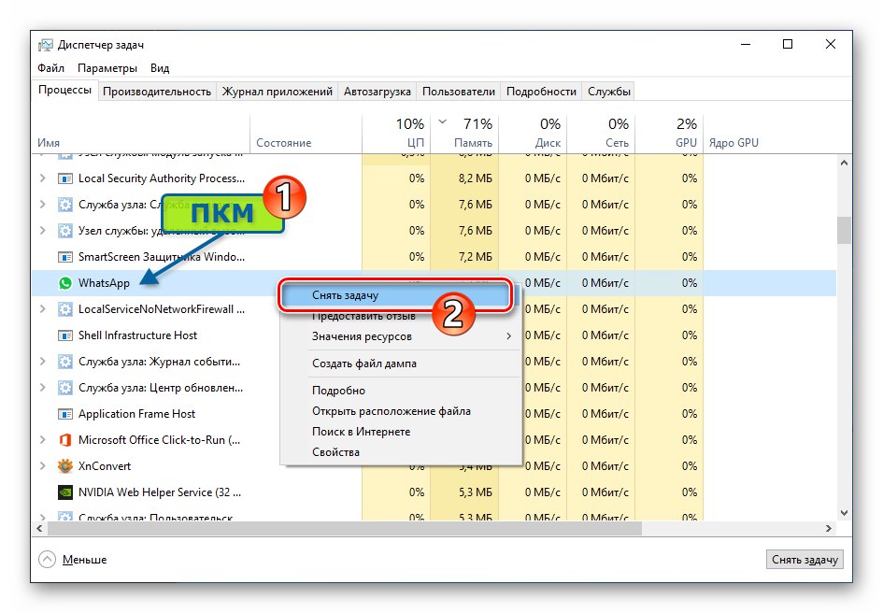The width and height of the screenshot is (883, 613).
Task: Switch to the Службы tab
Action: (608, 92)
